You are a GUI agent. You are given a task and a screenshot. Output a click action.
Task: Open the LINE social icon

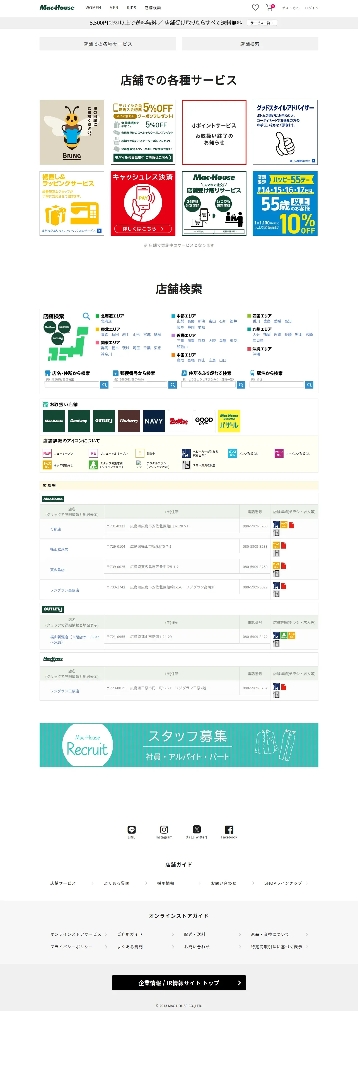131,829
